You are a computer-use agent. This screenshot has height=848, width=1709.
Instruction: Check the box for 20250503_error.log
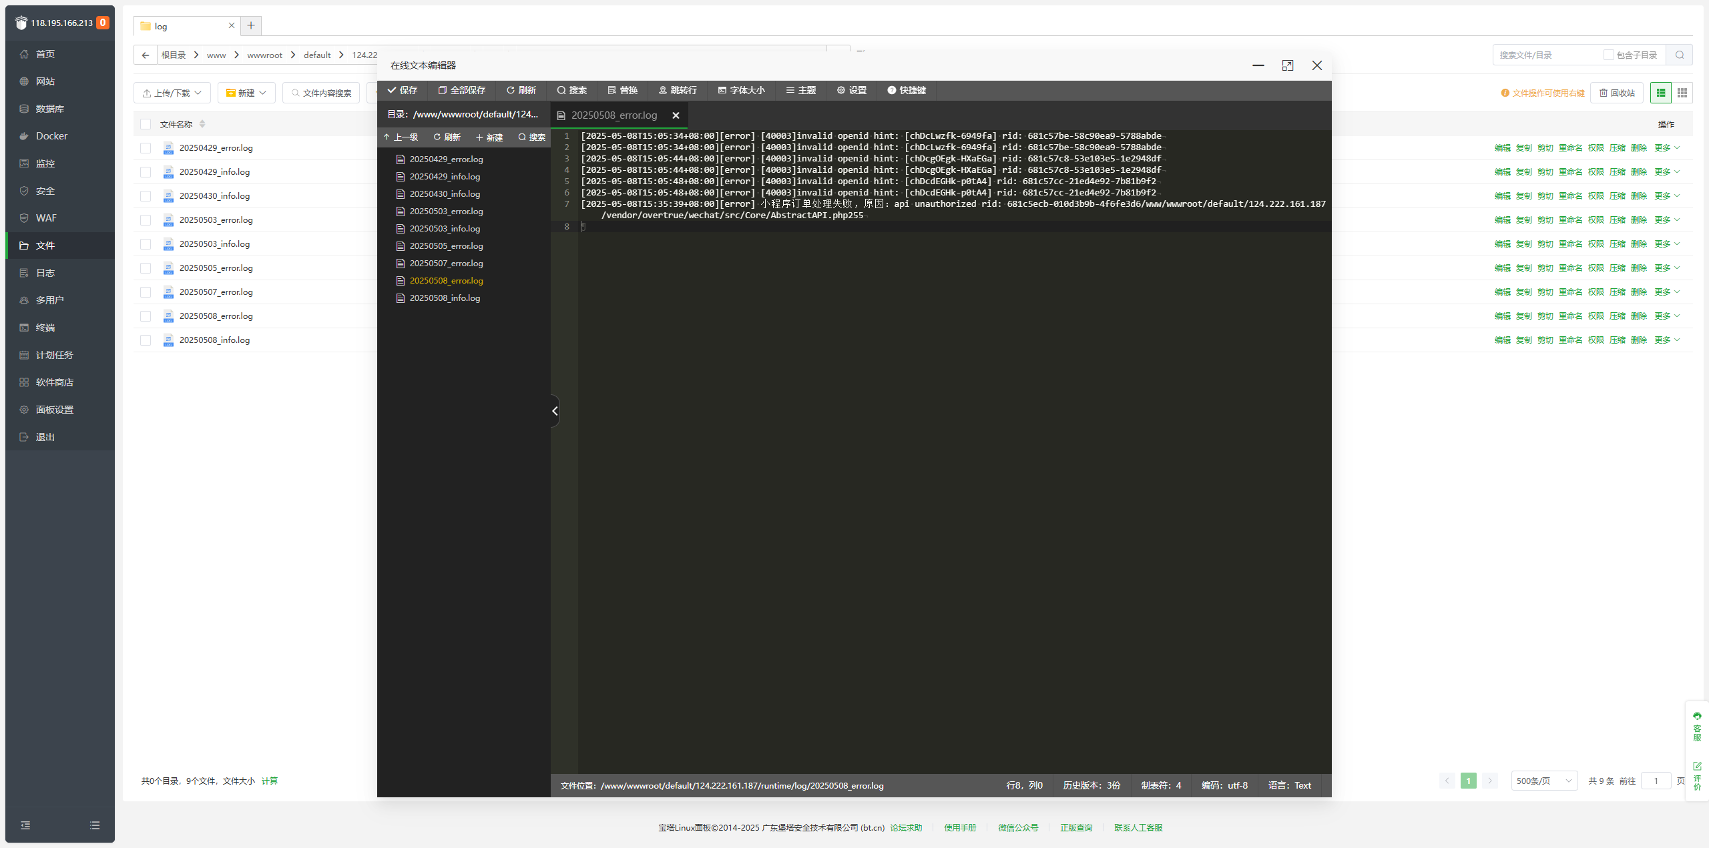tap(146, 220)
